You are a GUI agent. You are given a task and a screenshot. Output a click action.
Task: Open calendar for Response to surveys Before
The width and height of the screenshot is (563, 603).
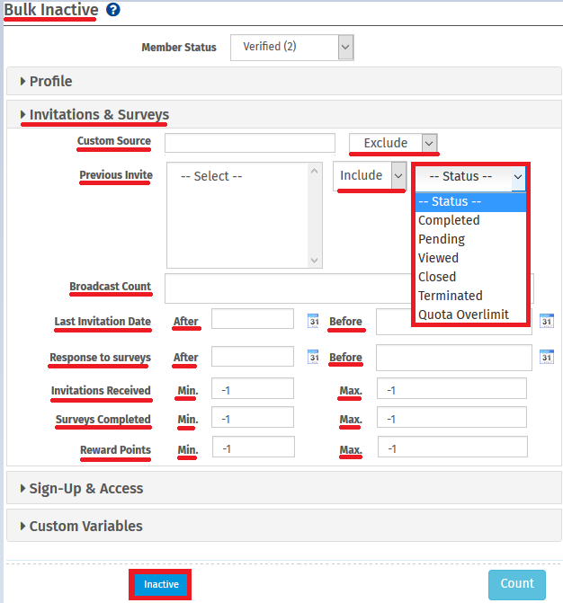click(546, 358)
